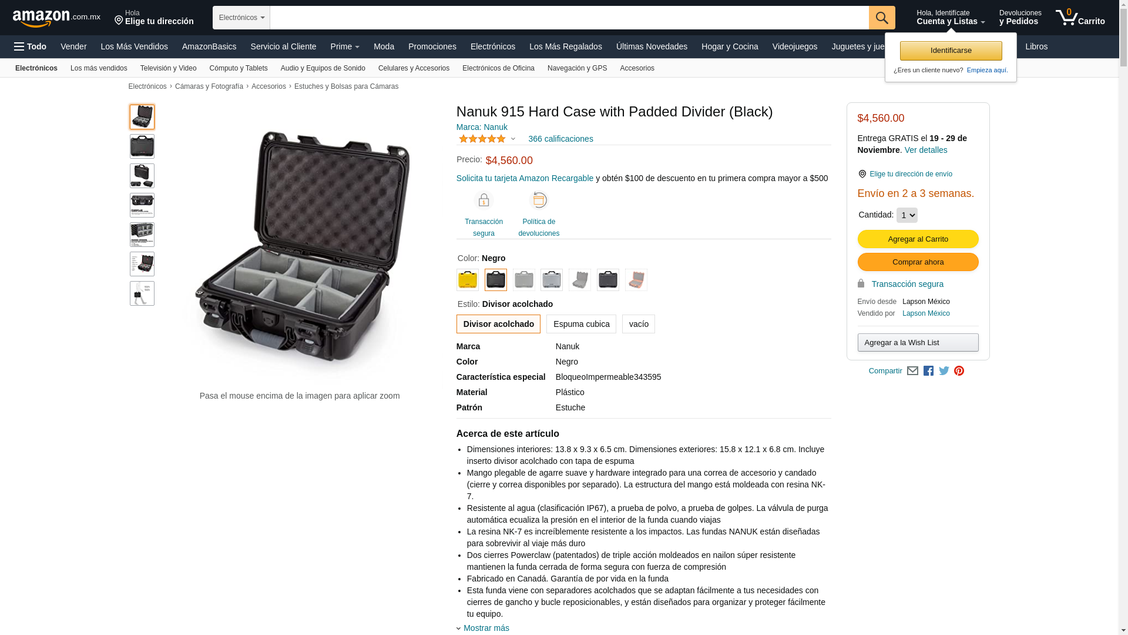Click the Amazon.com.mx logo

(56, 18)
